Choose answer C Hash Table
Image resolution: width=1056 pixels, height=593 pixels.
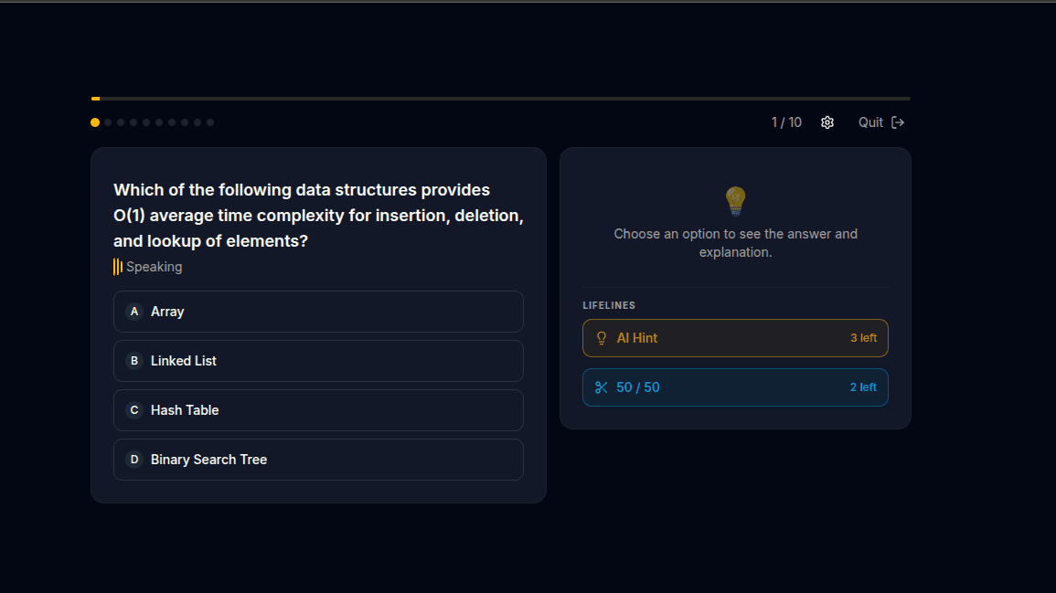[318, 410]
